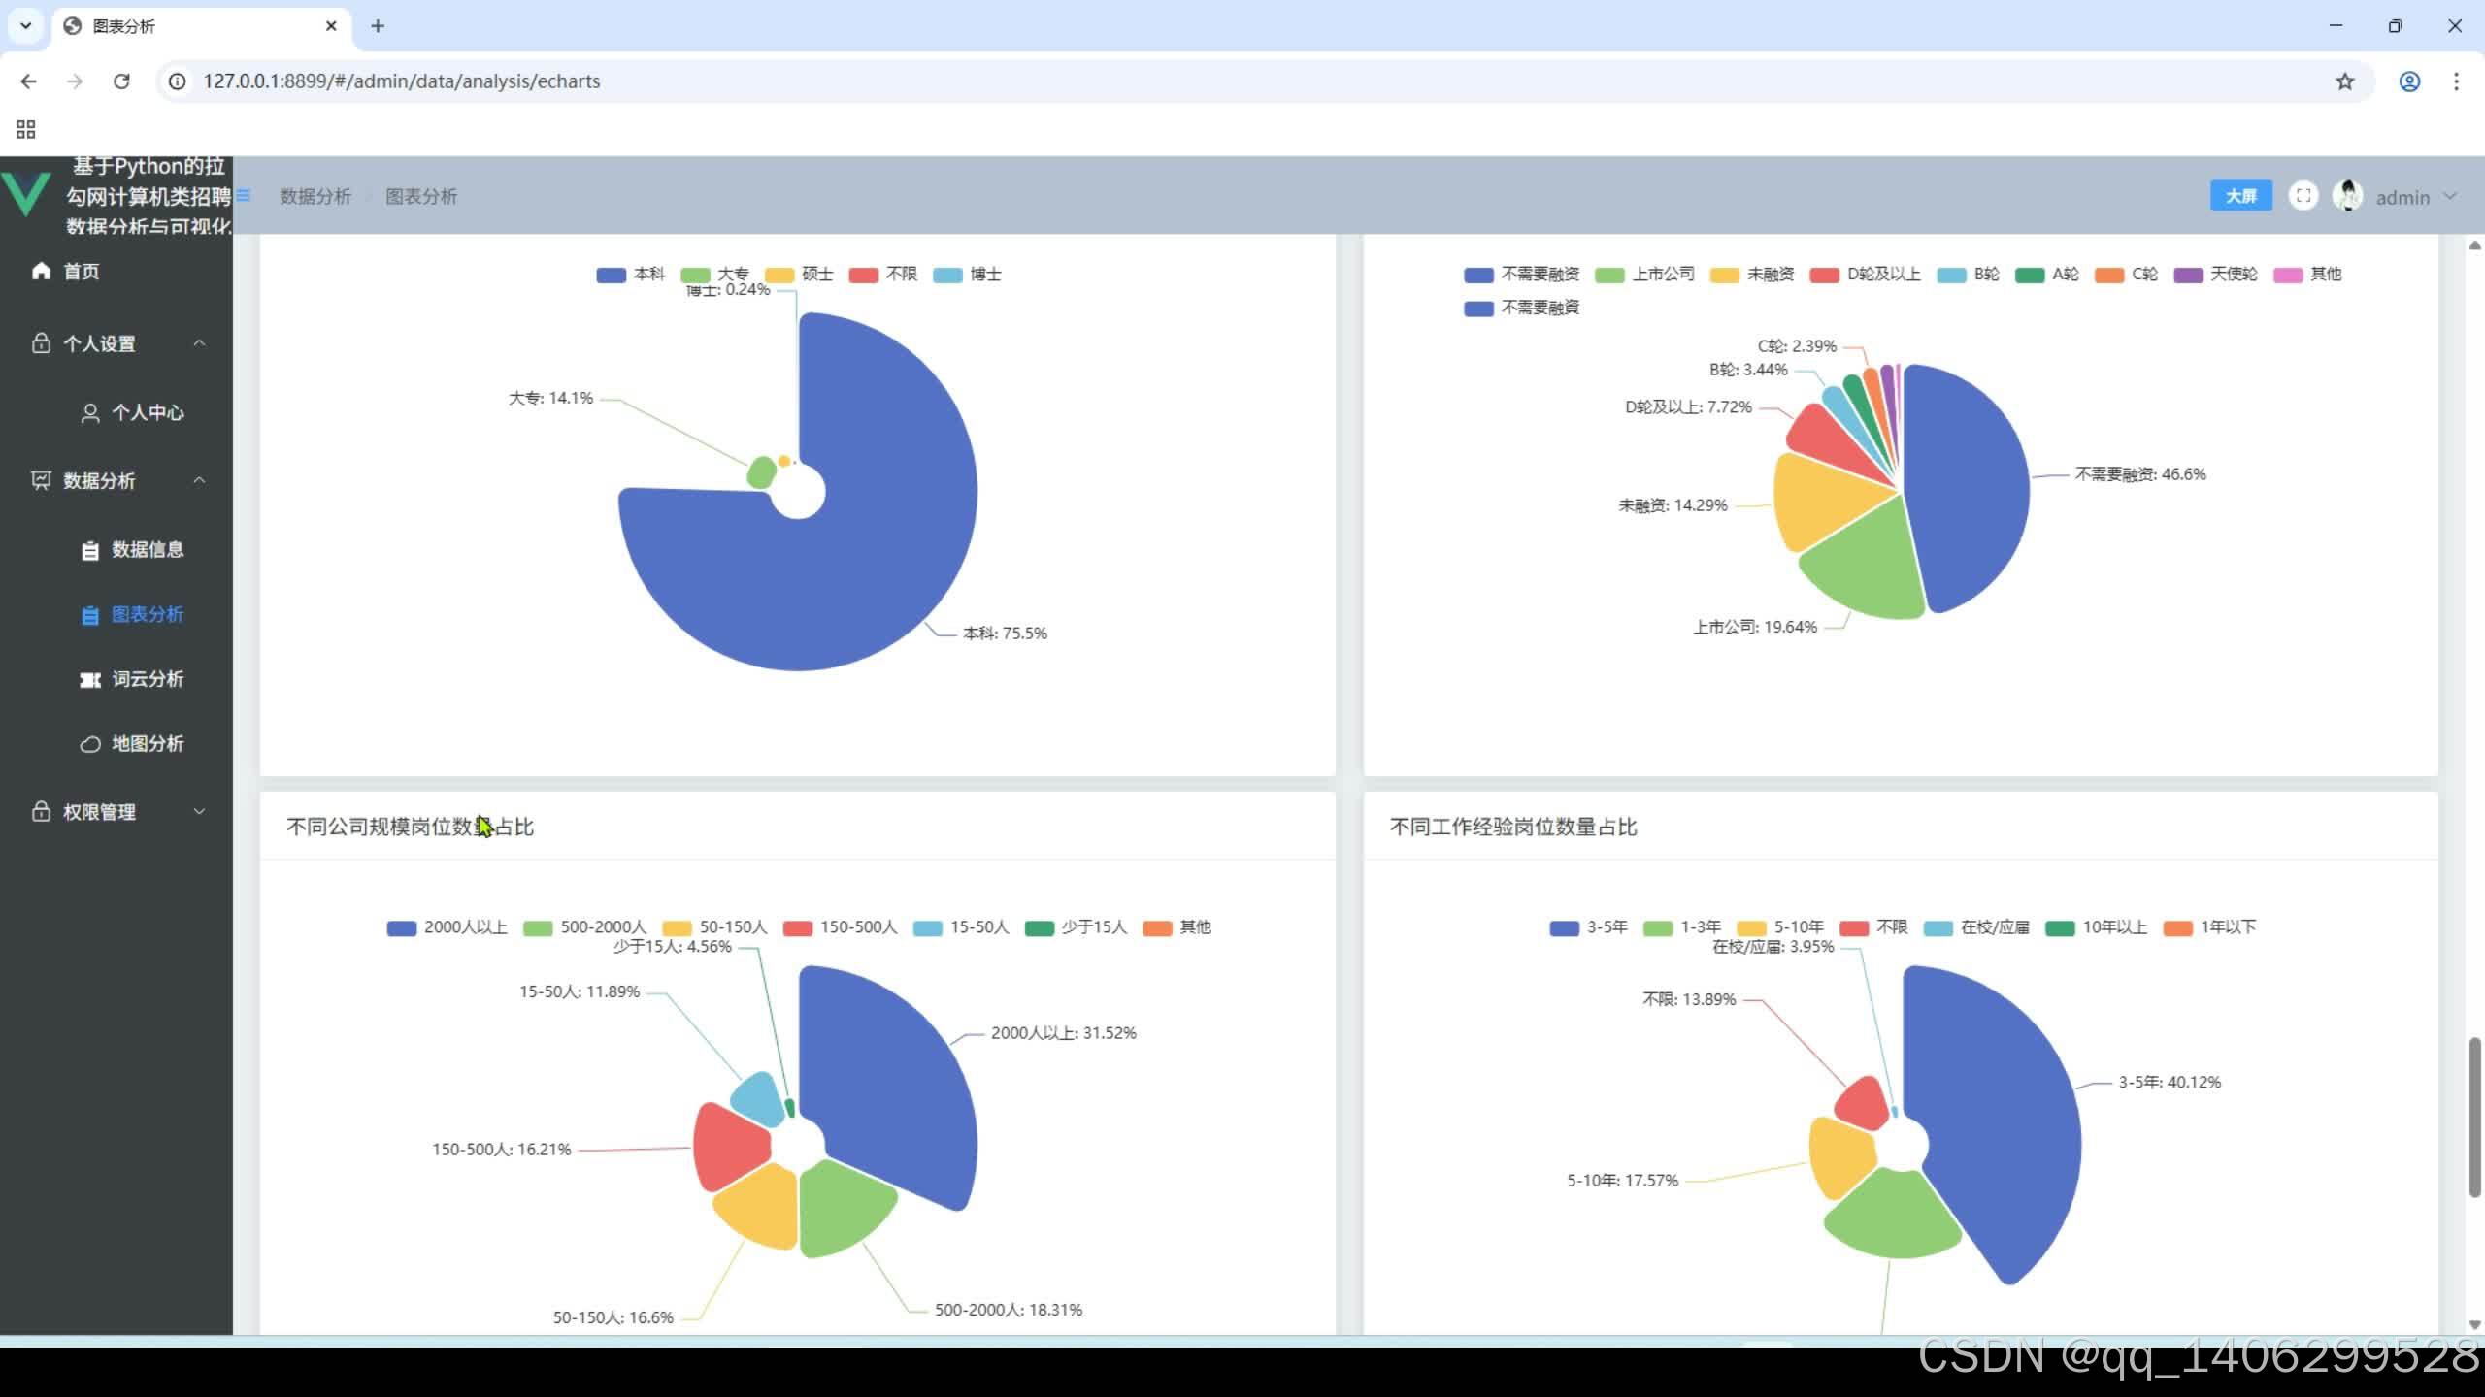This screenshot has width=2485, height=1397.
Task: Reload the page in the browser
Action: tap(121, 81)
